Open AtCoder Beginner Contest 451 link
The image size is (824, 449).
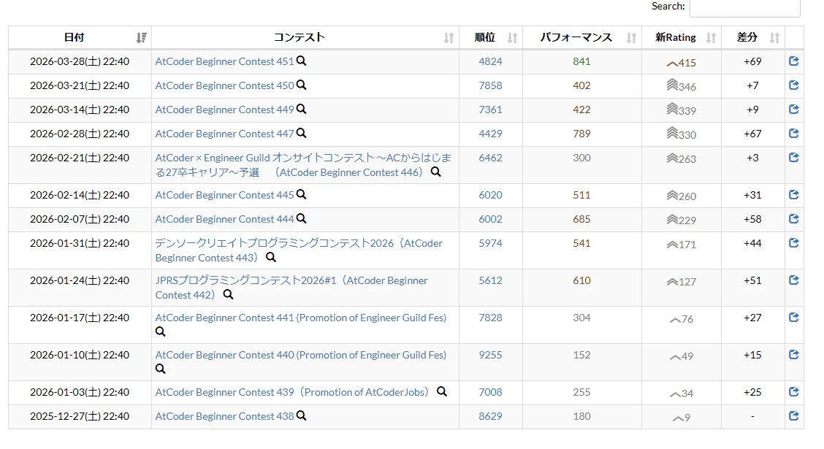coord(224,61)
